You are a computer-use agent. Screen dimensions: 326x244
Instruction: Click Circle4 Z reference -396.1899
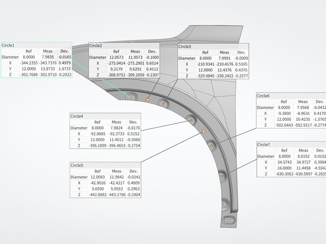pos(98,146)
